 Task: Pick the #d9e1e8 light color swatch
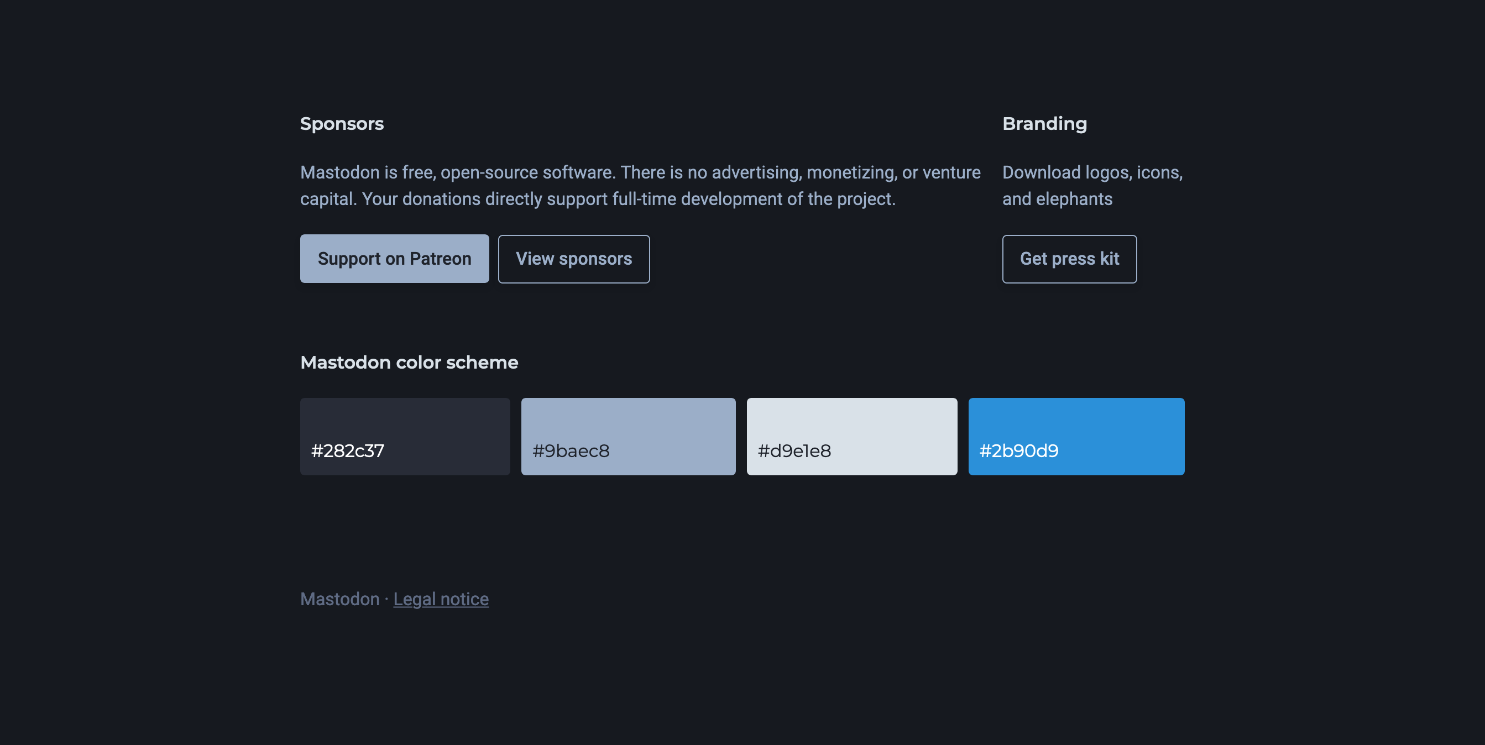852,436
